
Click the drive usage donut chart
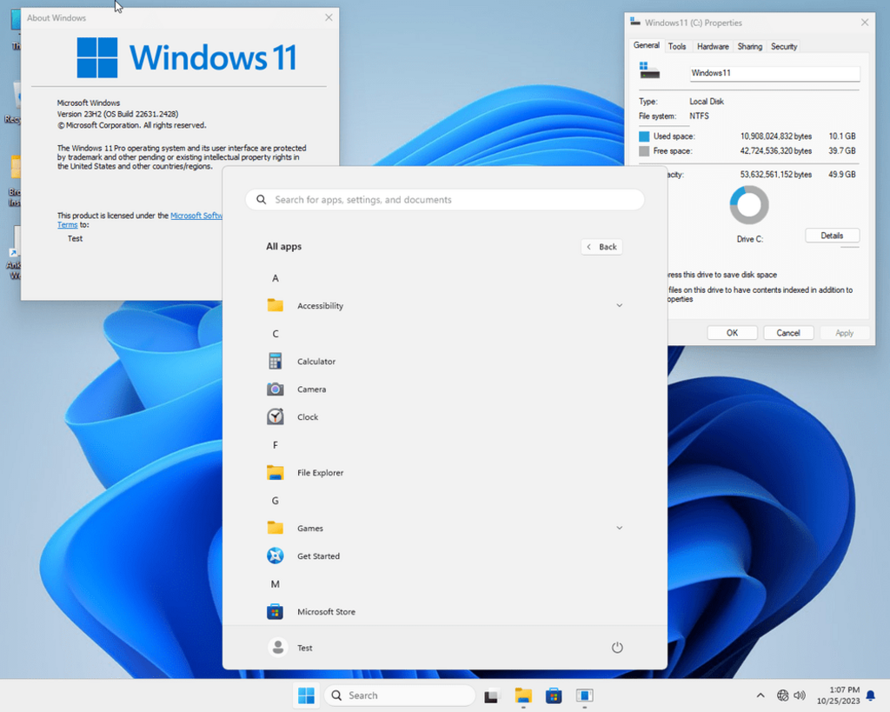pyautogui.click(x=749, y=205)
